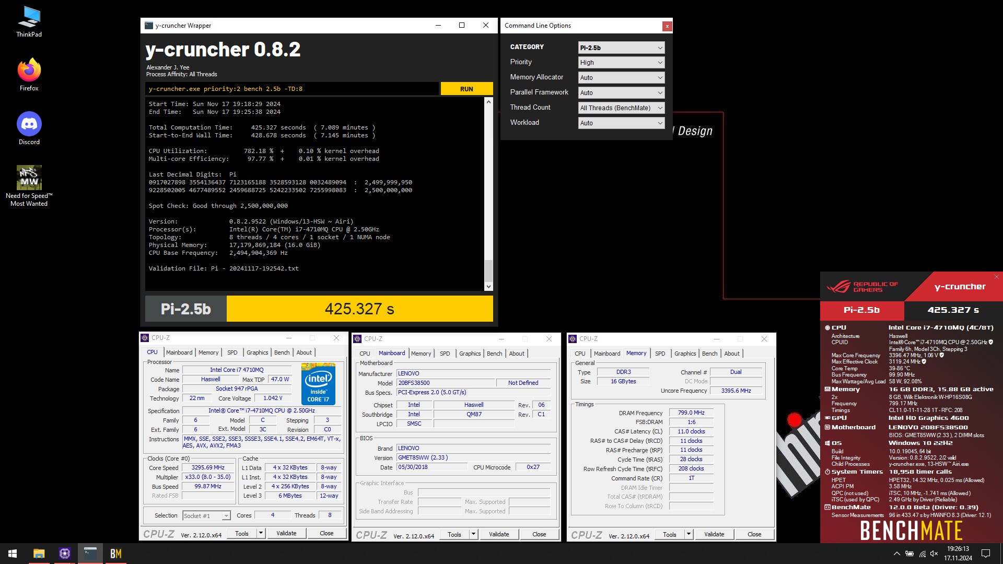Expand Tools arrow in Mainboard CPU-Z window
1003x564 pixels.
click(x=473, y=534)
